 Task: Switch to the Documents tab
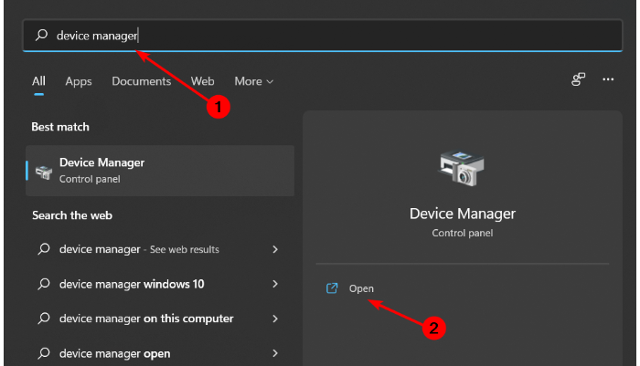click(141, 81)
